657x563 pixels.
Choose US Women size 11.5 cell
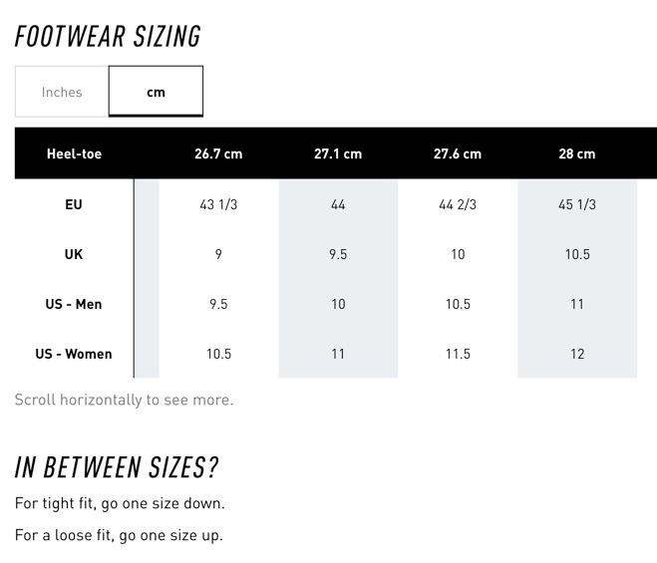458,354
